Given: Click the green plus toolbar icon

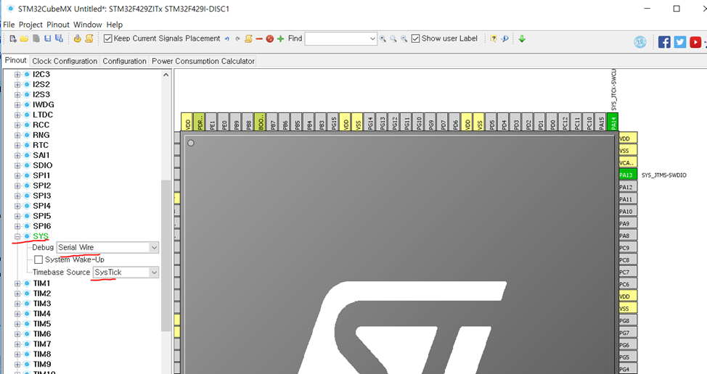Looking at the screenshot, I should click(x=280, y=38).
